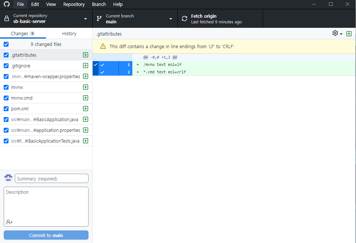This screenshot has height=243, width=356.
Task: Select BasicApplication.java in changed files
Action: pyautogui.click(x=46, y=119)
